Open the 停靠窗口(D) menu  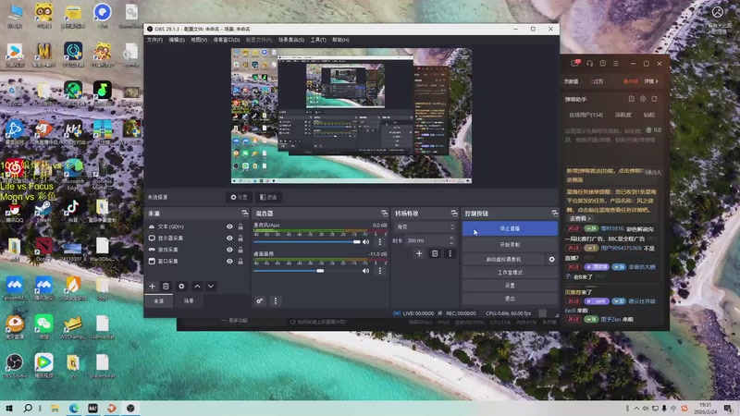[x=227, y=40]
